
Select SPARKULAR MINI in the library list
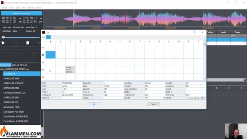click(11, 78)
